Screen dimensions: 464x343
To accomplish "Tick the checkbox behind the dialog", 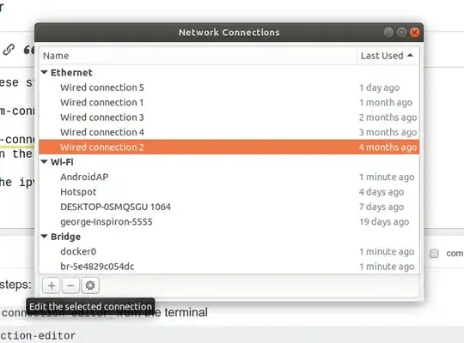I will tap(434, 254).
